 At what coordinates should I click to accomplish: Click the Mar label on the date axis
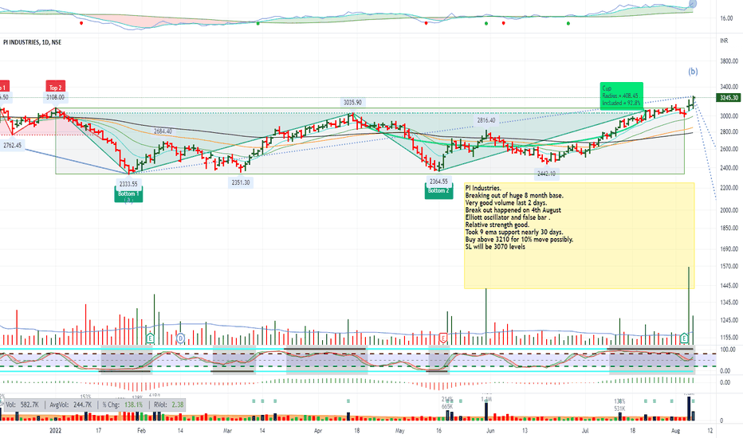(227, 430)
